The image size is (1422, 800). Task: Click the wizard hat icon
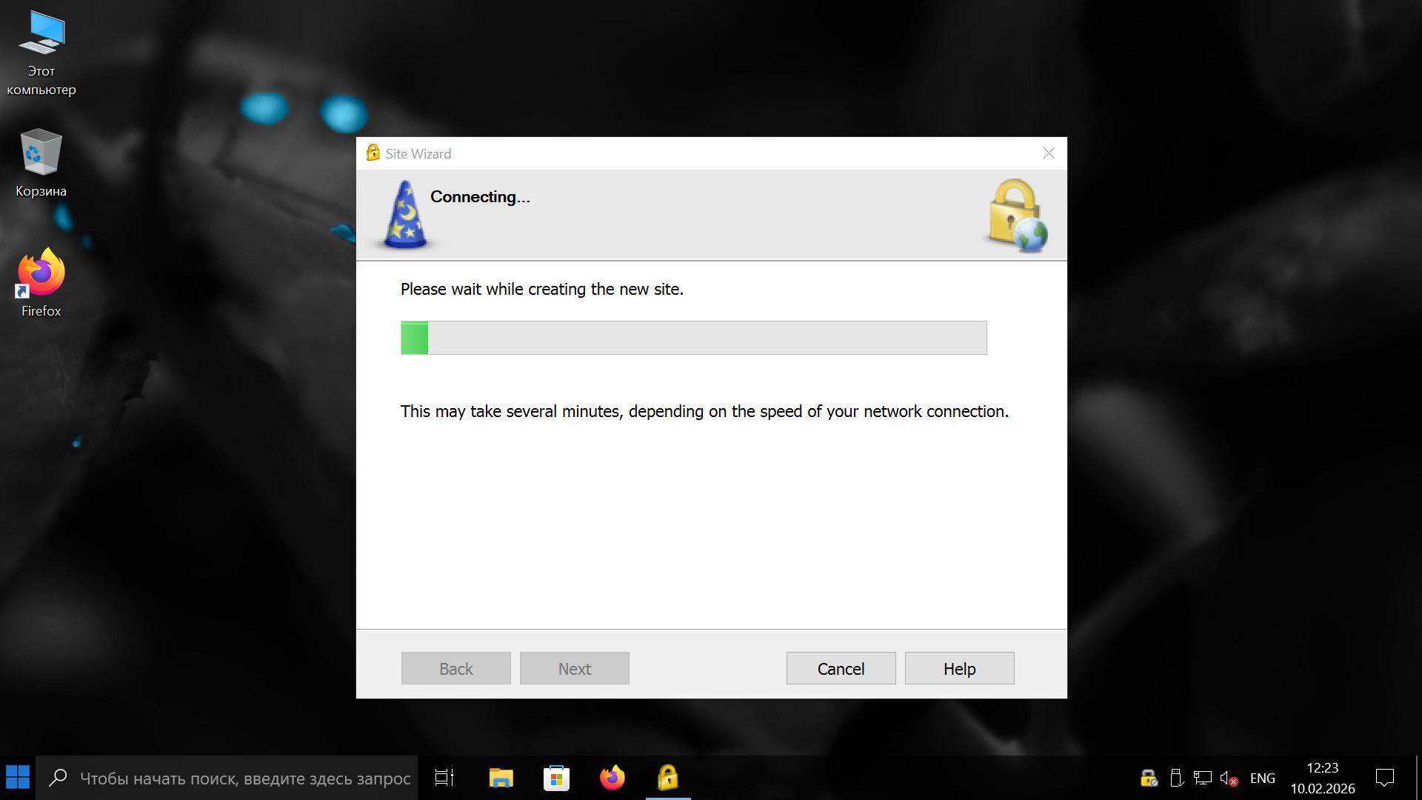coord(405,215)
